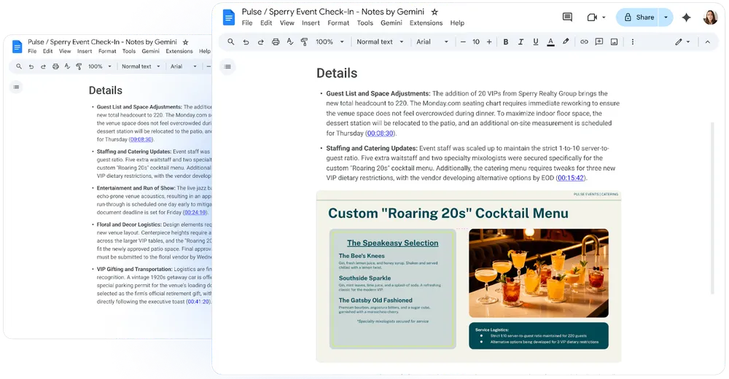
Task: Click the front window vertical scrollbar
Action: click(x=712, y=208)
